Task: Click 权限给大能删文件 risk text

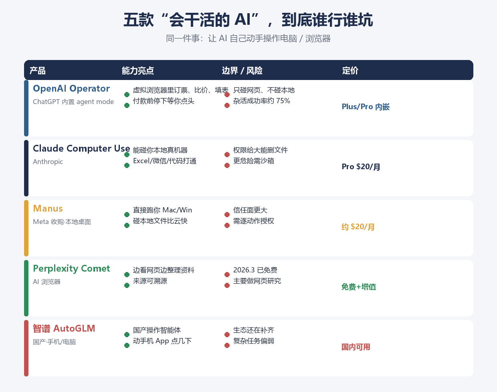Action: click(261, 150)
